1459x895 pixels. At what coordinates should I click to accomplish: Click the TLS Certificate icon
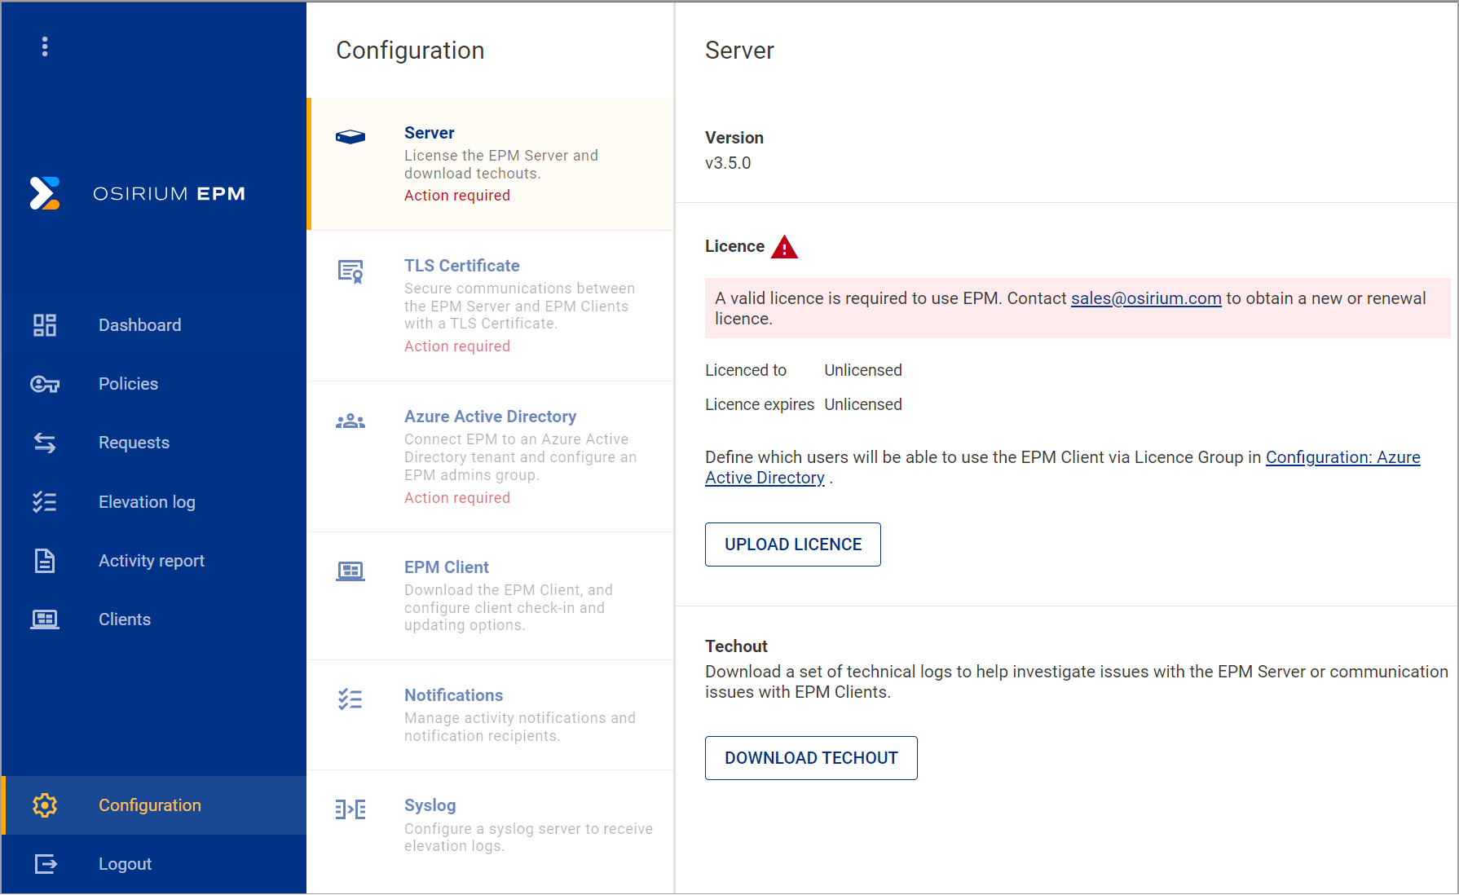coord(350,271)
